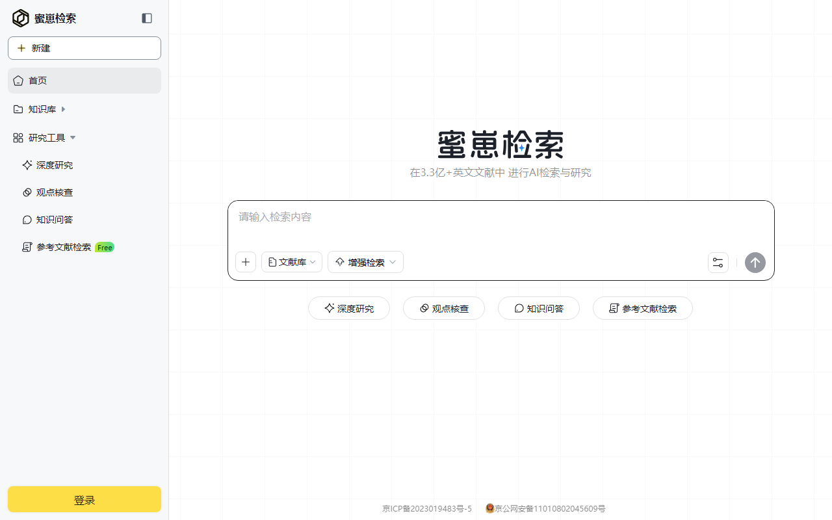Click the 参考文献检索 pill button below search
This screenshot has width=832, height=520.
(643, 308)
